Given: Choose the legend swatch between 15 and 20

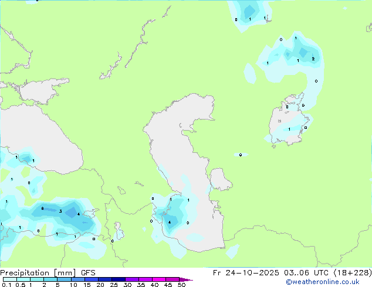Looking at the screenshot, I should [92, 279].
